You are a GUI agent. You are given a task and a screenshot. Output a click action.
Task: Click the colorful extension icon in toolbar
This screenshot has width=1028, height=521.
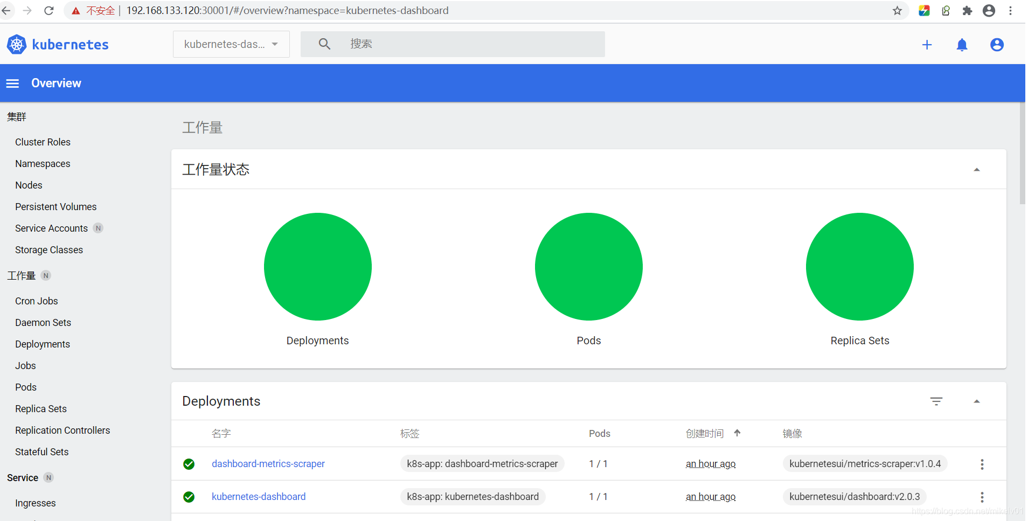coord(924,11)
